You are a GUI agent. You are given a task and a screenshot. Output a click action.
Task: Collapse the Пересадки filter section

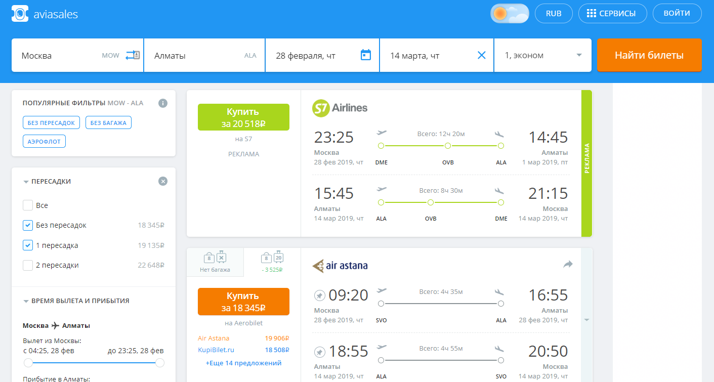[26, 182]
